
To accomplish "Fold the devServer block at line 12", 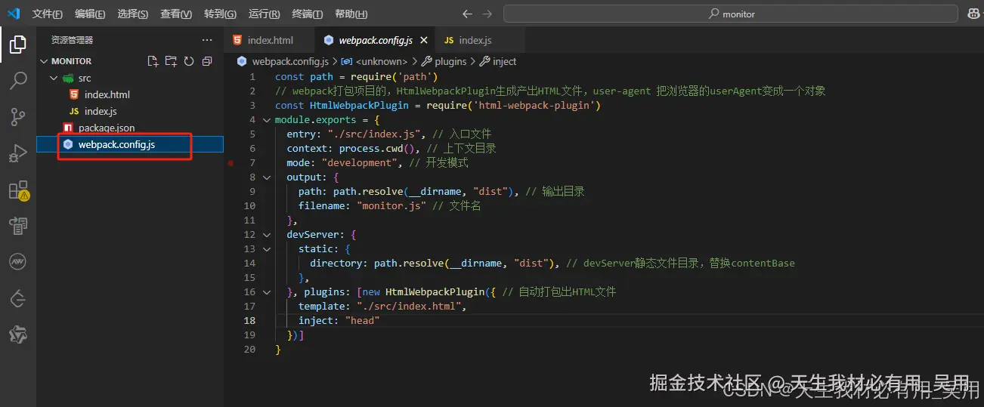I will click(266, 235).
